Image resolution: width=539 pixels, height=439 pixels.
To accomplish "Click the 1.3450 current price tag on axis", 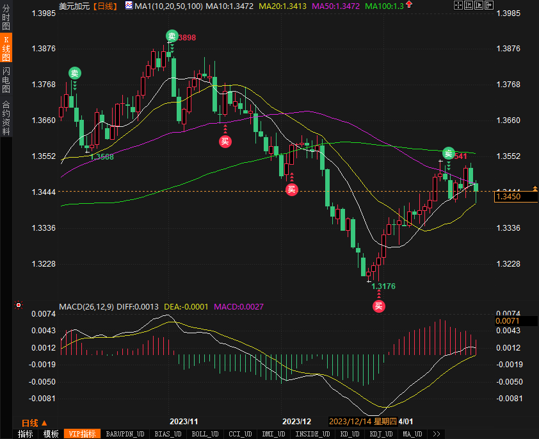I will 515,197.
